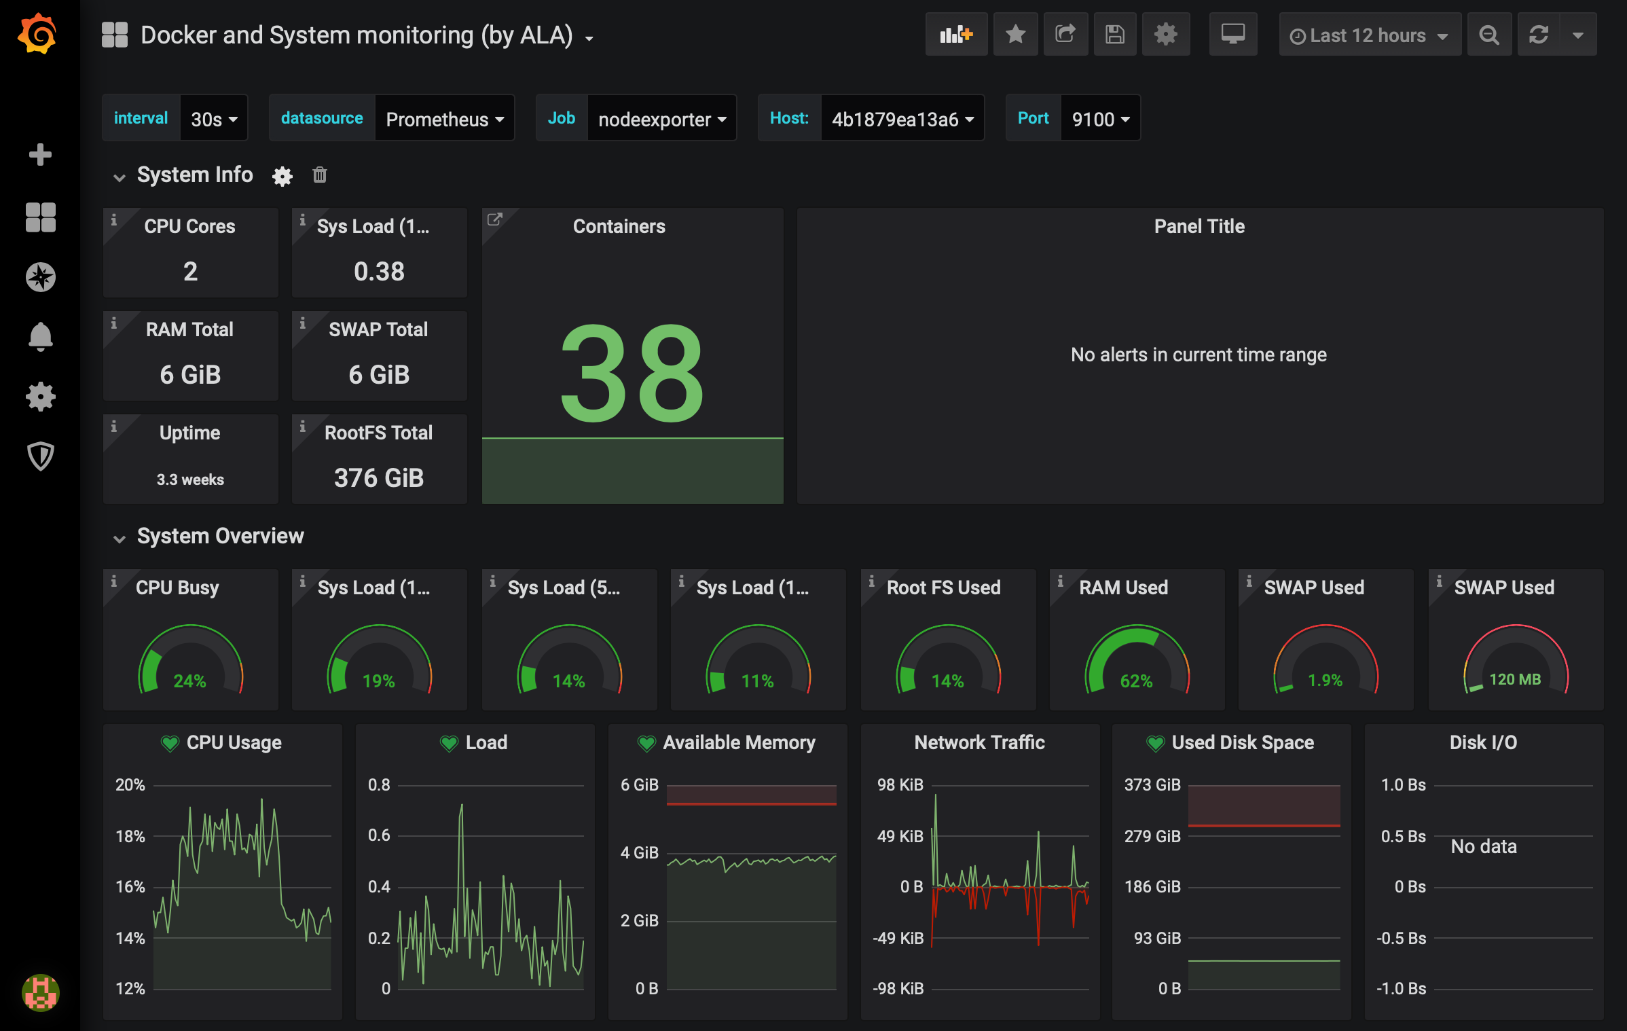The image size is (1627, 1031).
Task: Open the Host 4b1879ea13a6 dropdown
Action: point(902,119)
